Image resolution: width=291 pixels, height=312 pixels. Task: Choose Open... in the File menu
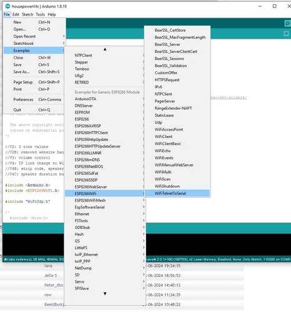[x=34, y=29]
